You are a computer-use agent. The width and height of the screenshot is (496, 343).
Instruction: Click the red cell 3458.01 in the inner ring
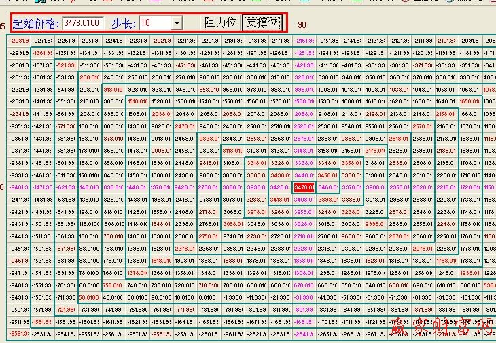pyautogui.click(x=328, y=175)
